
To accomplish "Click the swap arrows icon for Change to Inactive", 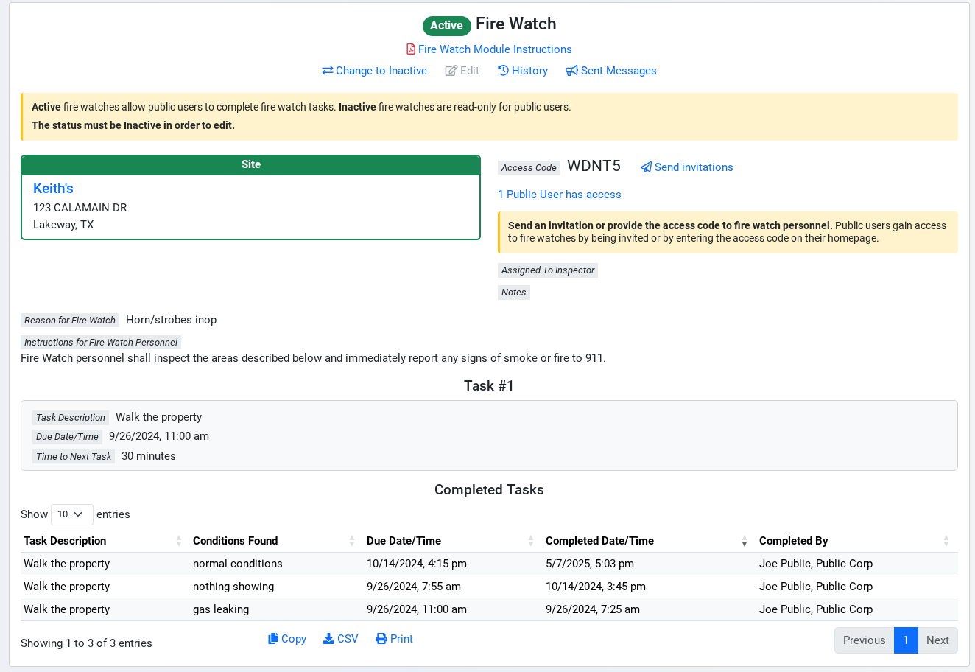I will click(328, 71).
